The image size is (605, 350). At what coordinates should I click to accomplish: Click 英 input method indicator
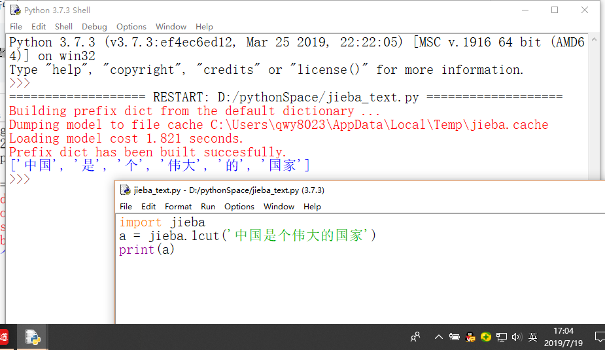point(532,338)
